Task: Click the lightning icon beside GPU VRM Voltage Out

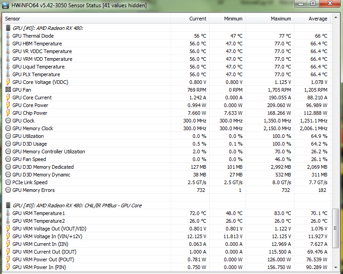Action: coord(8,229)
